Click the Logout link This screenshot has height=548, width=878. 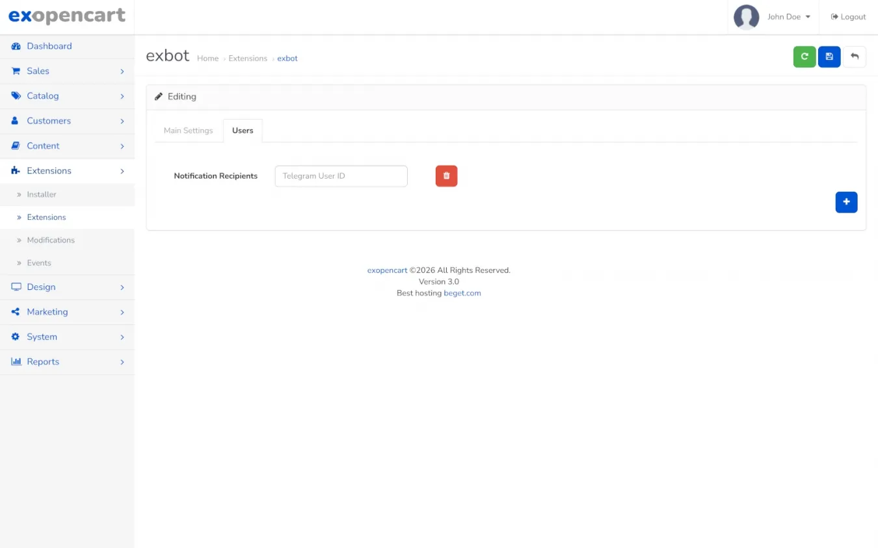pos(848,17)
